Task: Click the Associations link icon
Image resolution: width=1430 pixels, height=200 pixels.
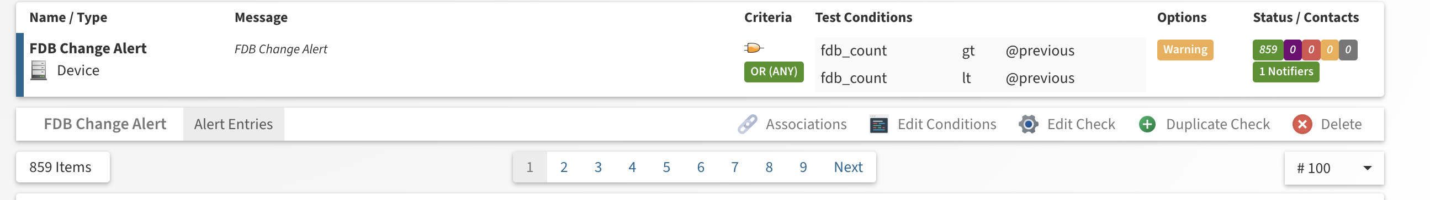Action: [747, 124]
